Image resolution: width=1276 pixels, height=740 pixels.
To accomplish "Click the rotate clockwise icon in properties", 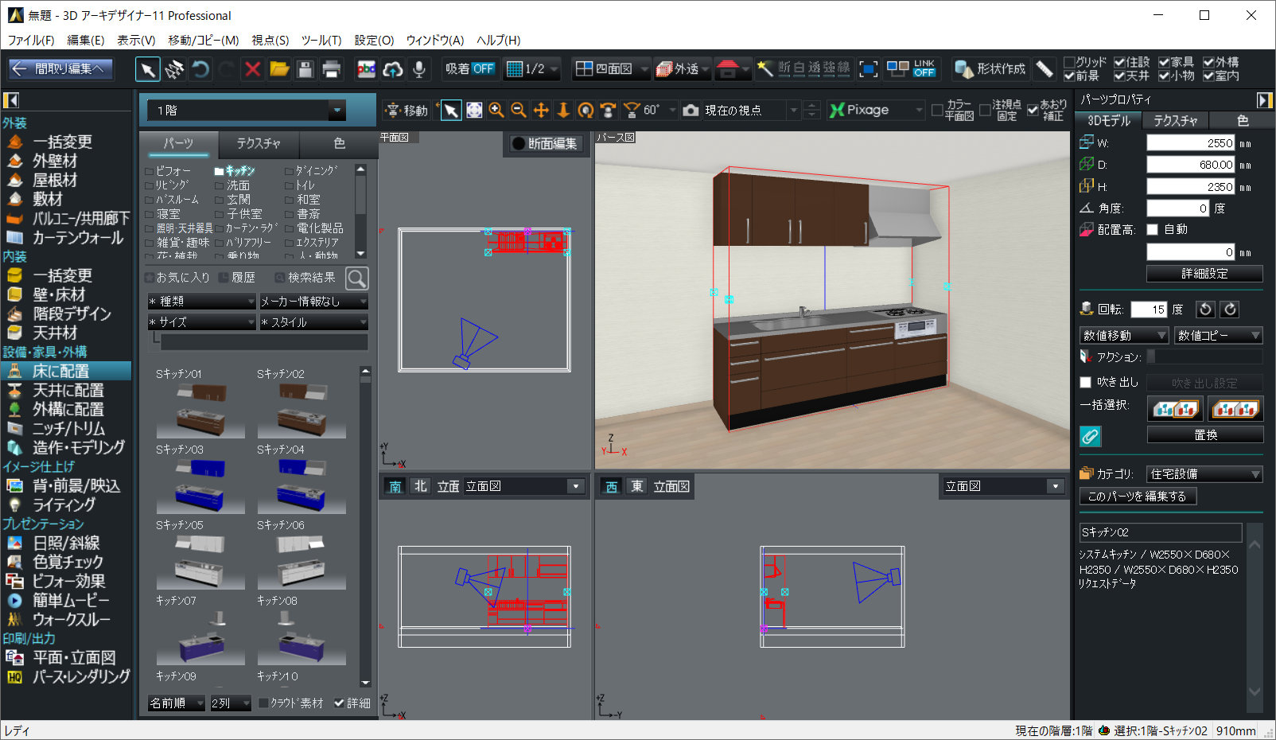I will [x=1230, y=310].
